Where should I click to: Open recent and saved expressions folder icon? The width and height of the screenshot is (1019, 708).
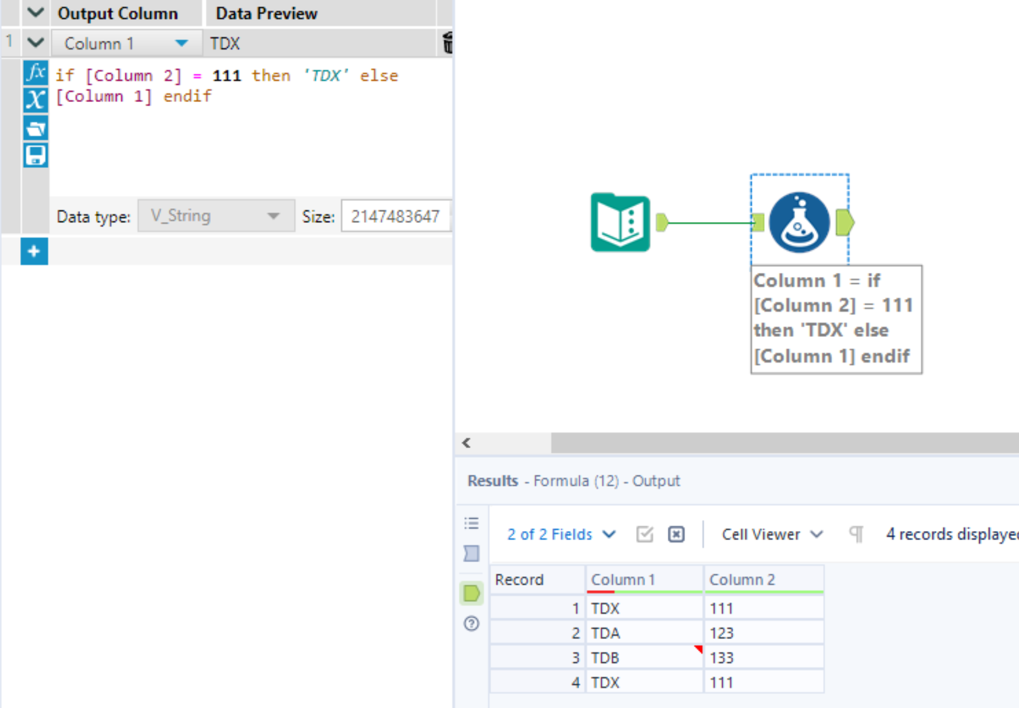(x=35, y=128)
